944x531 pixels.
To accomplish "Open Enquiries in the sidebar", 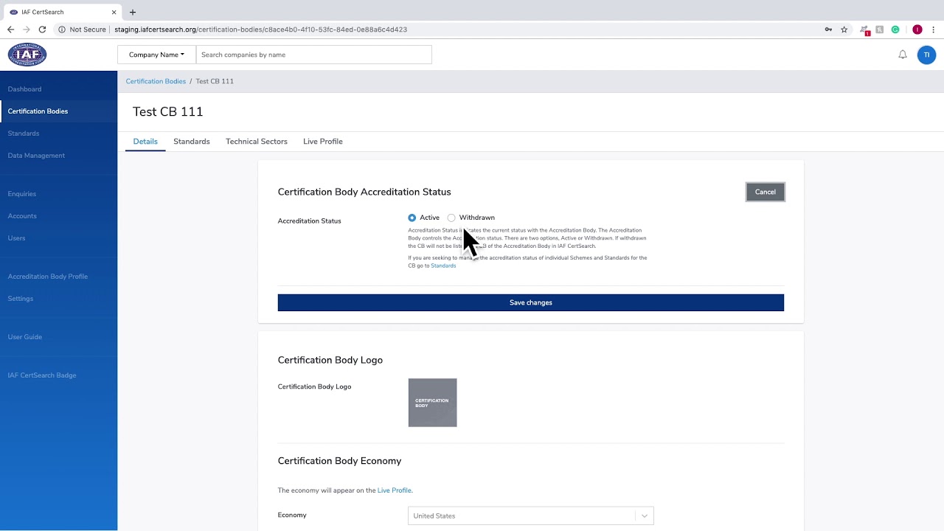I will click(22, 194).
